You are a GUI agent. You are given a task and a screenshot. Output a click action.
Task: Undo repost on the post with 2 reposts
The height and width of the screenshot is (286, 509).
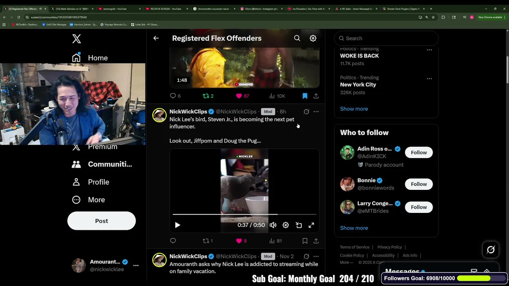(x=208, y=96)
